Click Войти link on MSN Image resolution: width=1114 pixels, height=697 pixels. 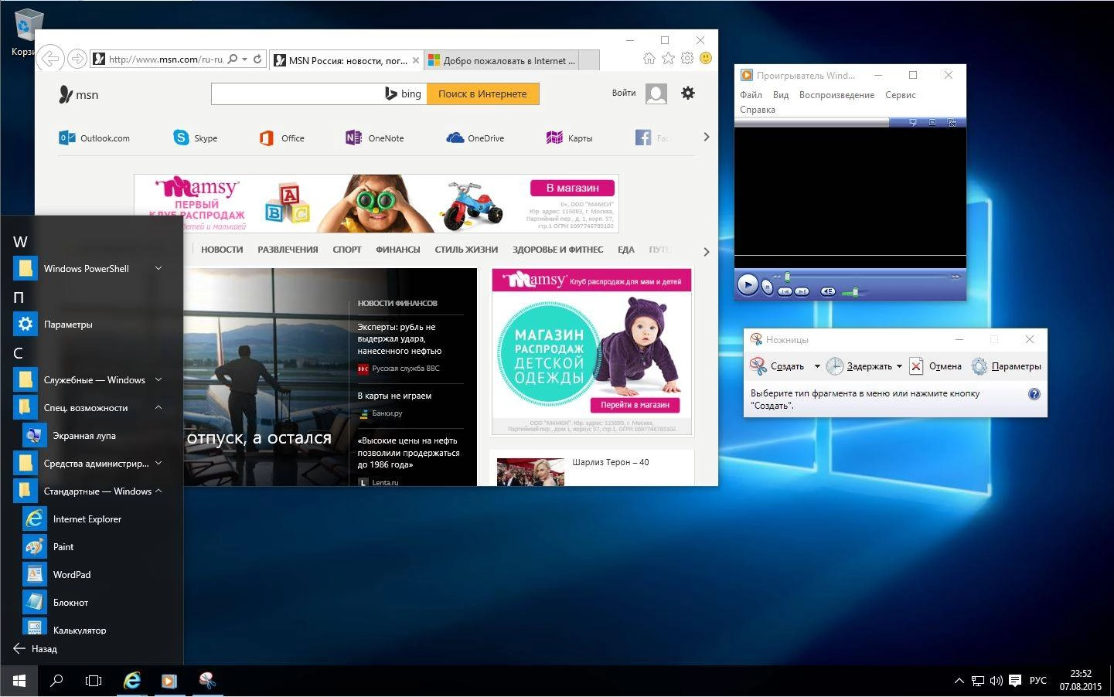(x=624, y=93)
